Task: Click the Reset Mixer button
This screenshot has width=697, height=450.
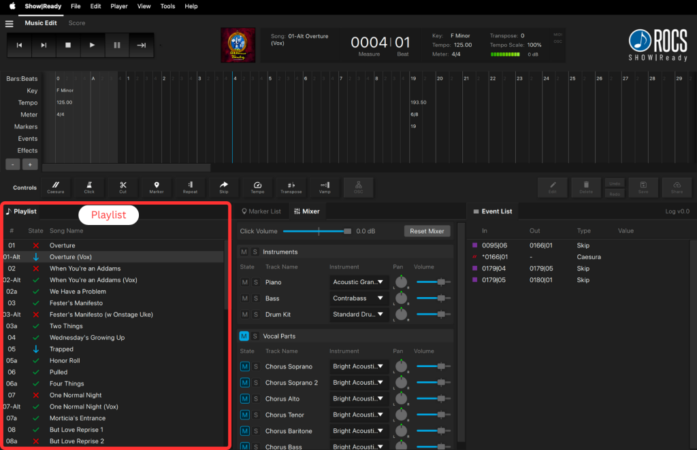Action: 427,231
